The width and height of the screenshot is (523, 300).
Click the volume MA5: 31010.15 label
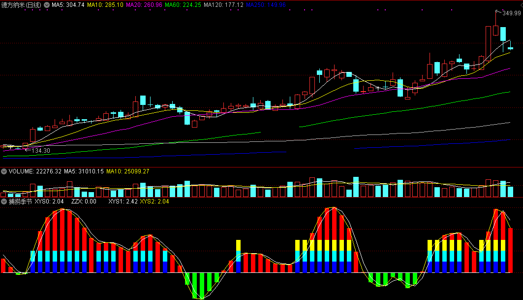coord(84,171)
